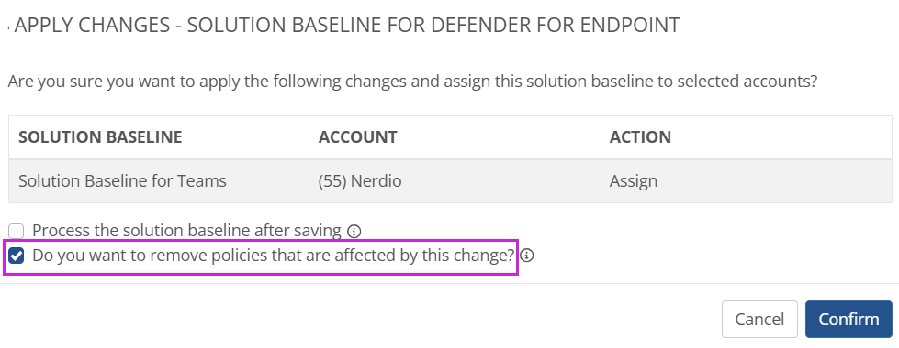899x348 pixels.
Task: Click the Apply Changes dialog title
Action: click(x=346, y=25)
